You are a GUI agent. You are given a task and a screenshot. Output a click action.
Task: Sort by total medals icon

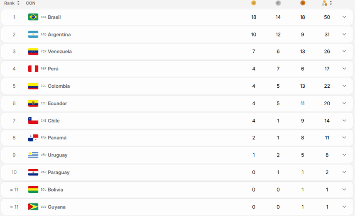pyautogui.click(x=327, y=3)
